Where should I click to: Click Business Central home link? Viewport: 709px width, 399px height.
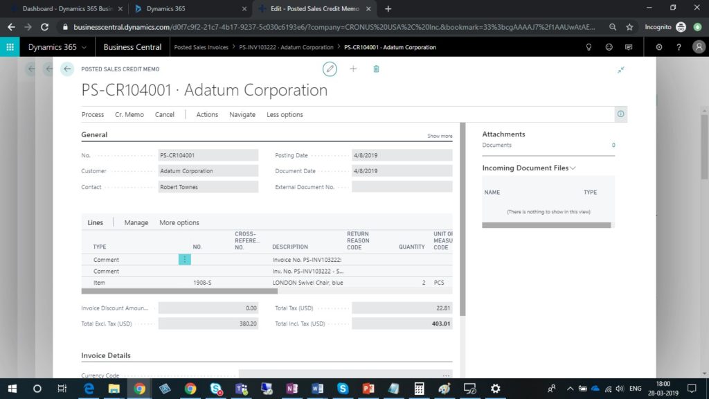tap(132, 47)
